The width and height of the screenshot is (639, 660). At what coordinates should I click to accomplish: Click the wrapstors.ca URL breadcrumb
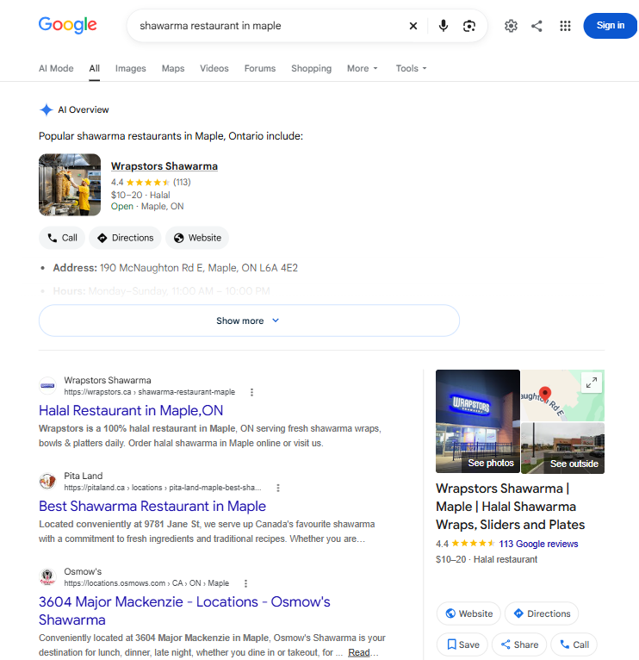click(x=149, y=392)
